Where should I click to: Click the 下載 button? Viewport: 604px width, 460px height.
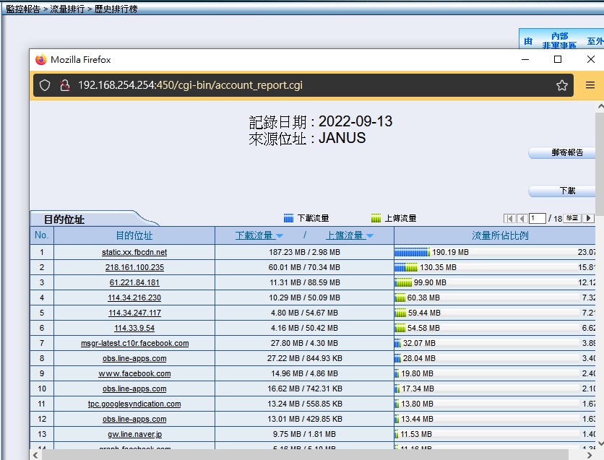(566, 191)
